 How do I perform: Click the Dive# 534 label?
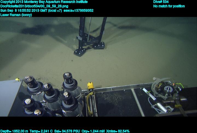(161, 2)
